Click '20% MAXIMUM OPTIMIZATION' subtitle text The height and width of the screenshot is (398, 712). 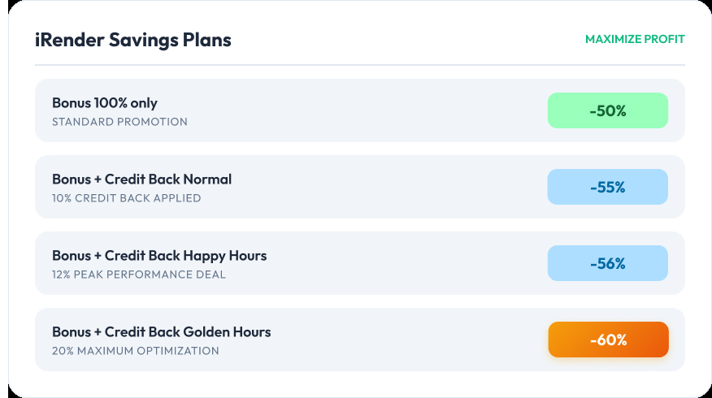[136, 351]
